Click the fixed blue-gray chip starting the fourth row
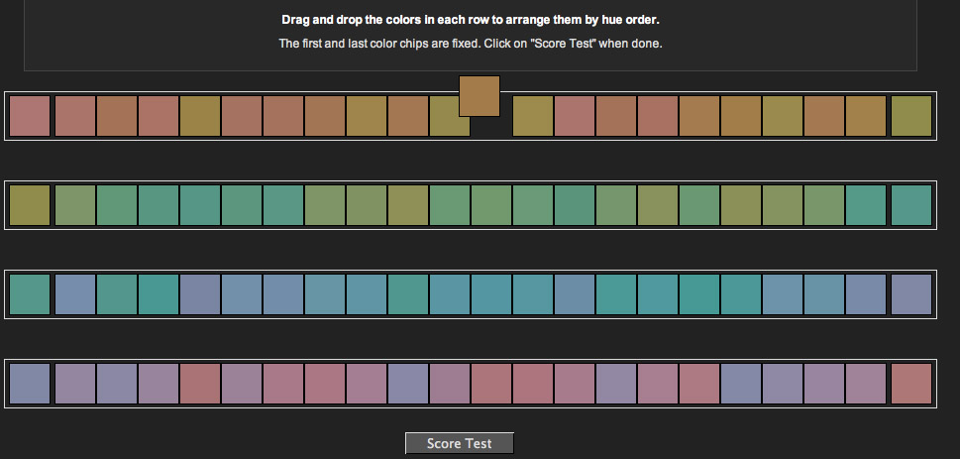 [30, 384]
